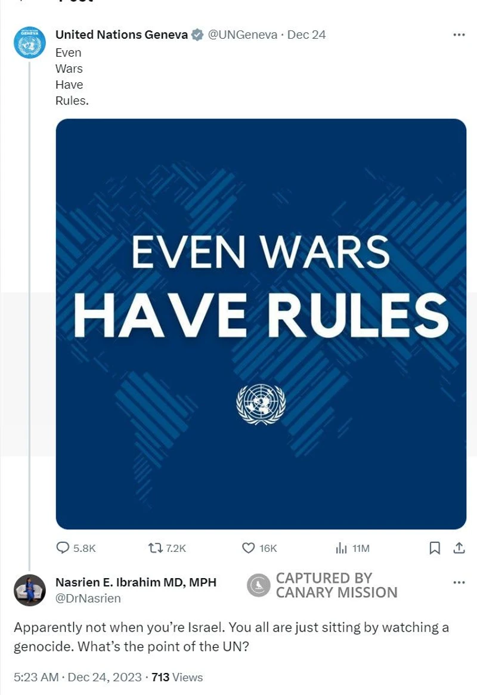Open the reply icon showing 5.8K
477x695 pixels.
pos(63,548)
